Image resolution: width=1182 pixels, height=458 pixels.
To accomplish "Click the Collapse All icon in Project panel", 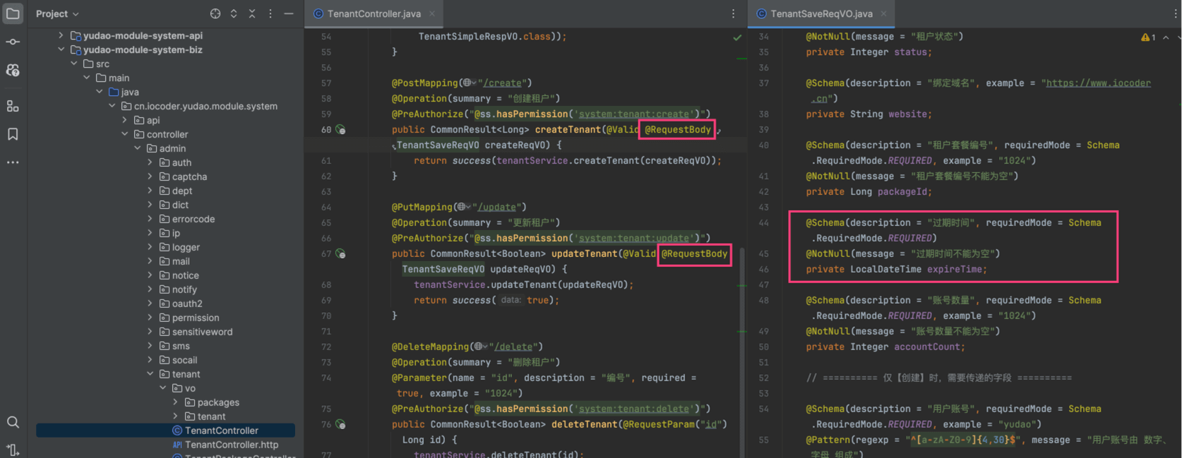I will pyautogui.click(x=252, y=13).
